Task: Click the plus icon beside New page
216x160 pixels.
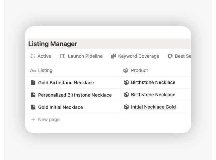Action: coord(33,120)
